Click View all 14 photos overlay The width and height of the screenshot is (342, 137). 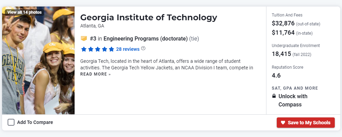[x=25, y=12]
